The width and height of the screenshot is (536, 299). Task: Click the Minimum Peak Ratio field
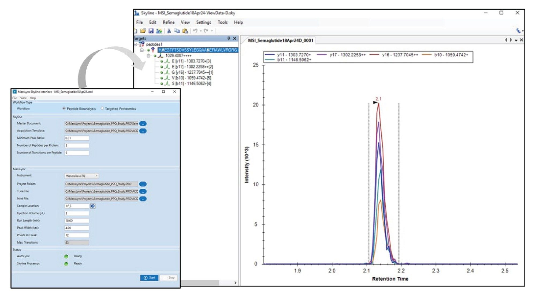tap(77, 138)
